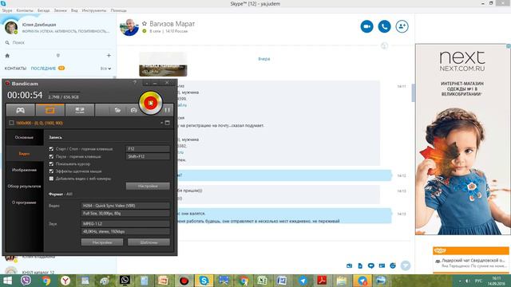Screen dimensions: 511x287
Task: Send contacts icon in Skype chat toolbar
Action: coord(382,265)
